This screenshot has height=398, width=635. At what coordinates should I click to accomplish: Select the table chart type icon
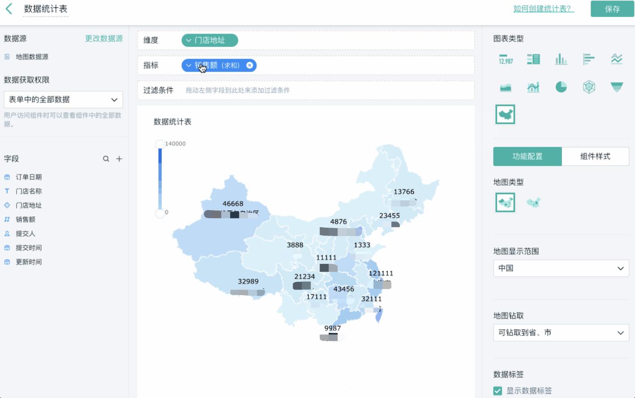click(x=533, y=59)
